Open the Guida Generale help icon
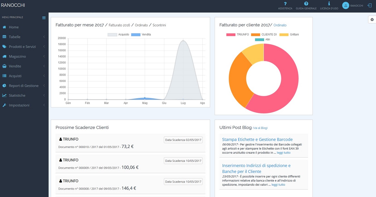Viewport: 376px width, 197px height. (306, 4)
